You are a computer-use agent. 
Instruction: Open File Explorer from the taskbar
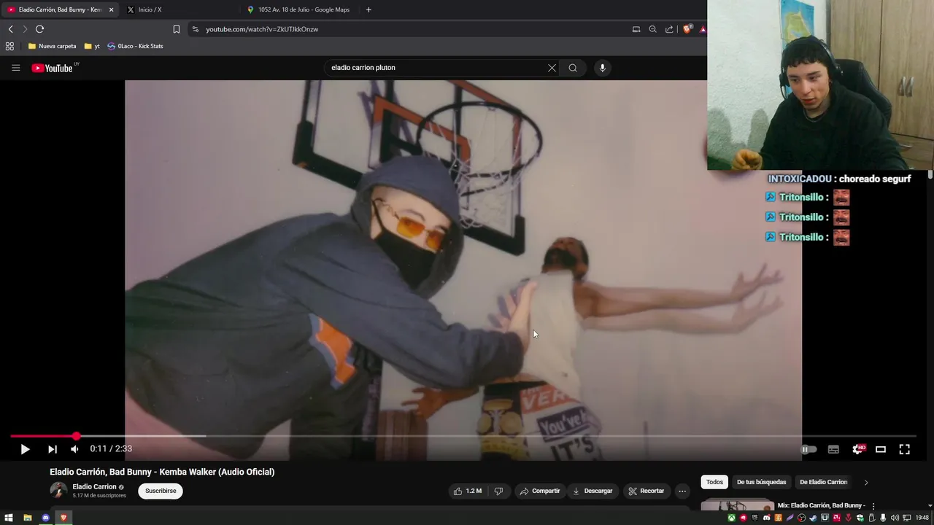point(27,518)
